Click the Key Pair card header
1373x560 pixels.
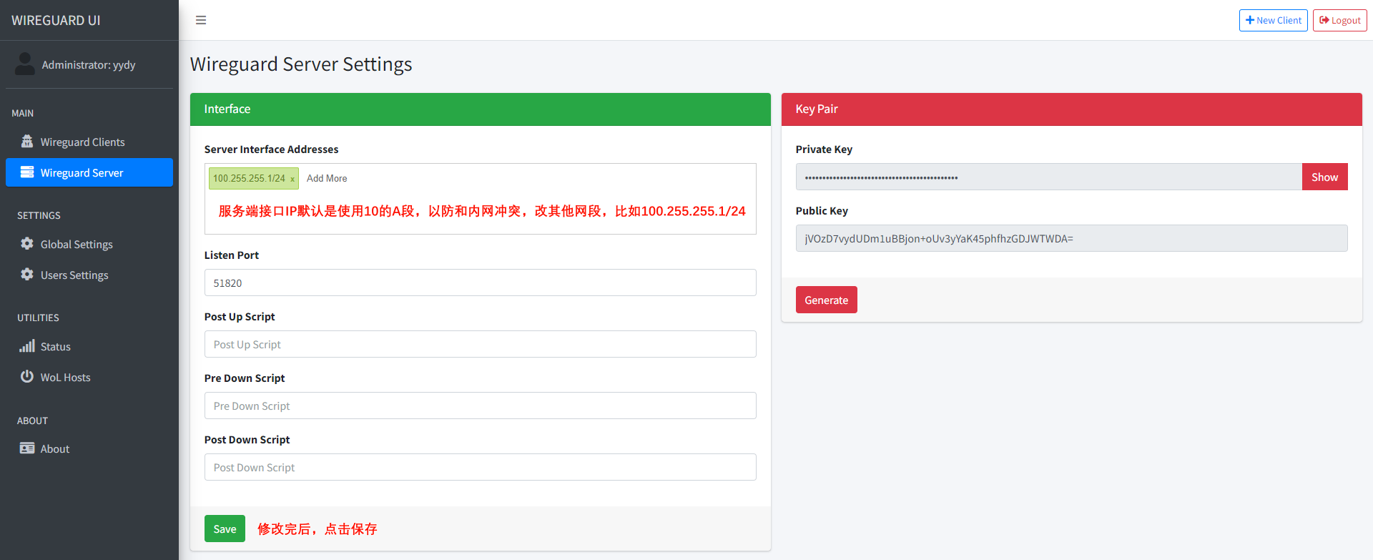click(x=1072, y=109)
